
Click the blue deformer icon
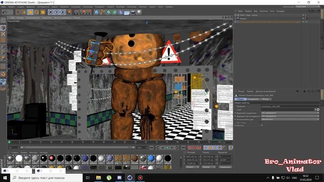(x=120, y=12)
